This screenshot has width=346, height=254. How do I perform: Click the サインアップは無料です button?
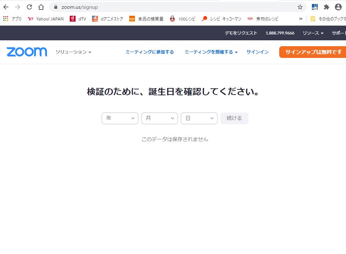click(x=313, y=52)
